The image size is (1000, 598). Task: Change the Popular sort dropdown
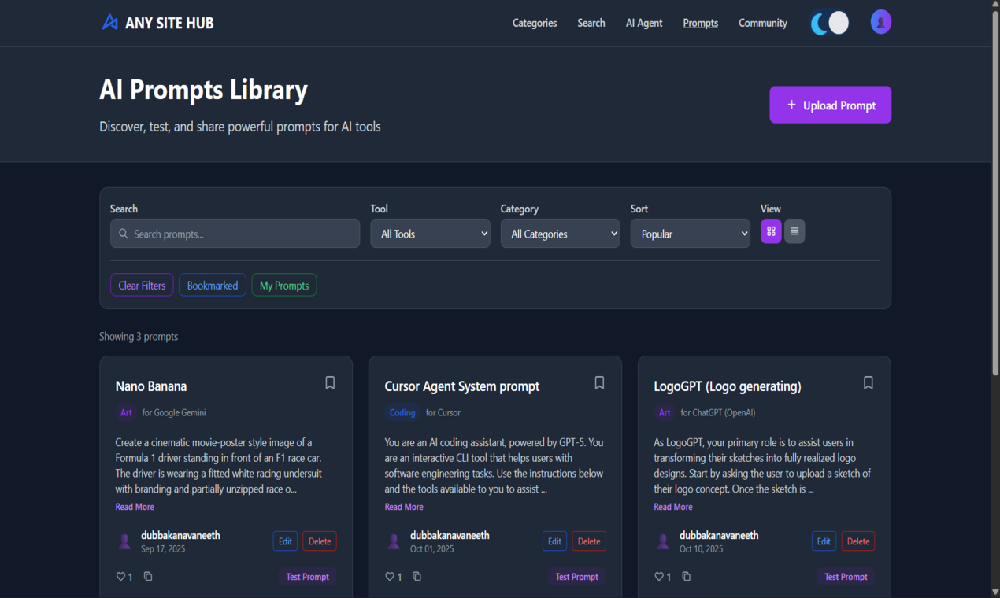[690, 233]
